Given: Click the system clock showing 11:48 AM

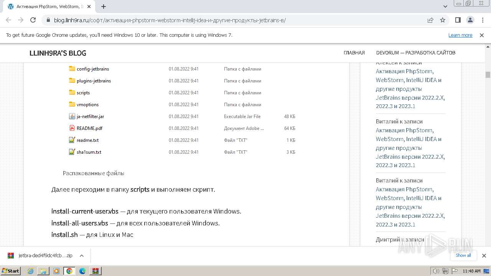Looking at the screenshot, I should (x=471, y=271).
